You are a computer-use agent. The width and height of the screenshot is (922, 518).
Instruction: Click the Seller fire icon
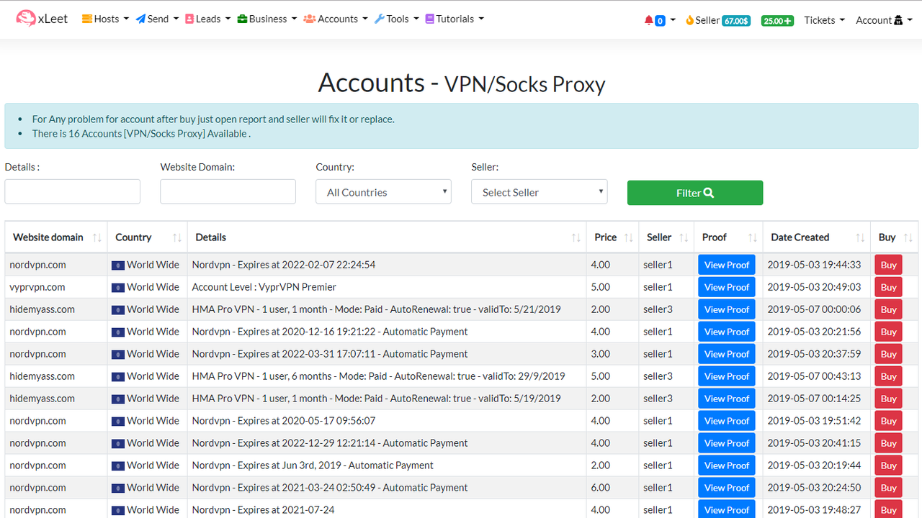[x=689, y=20]
